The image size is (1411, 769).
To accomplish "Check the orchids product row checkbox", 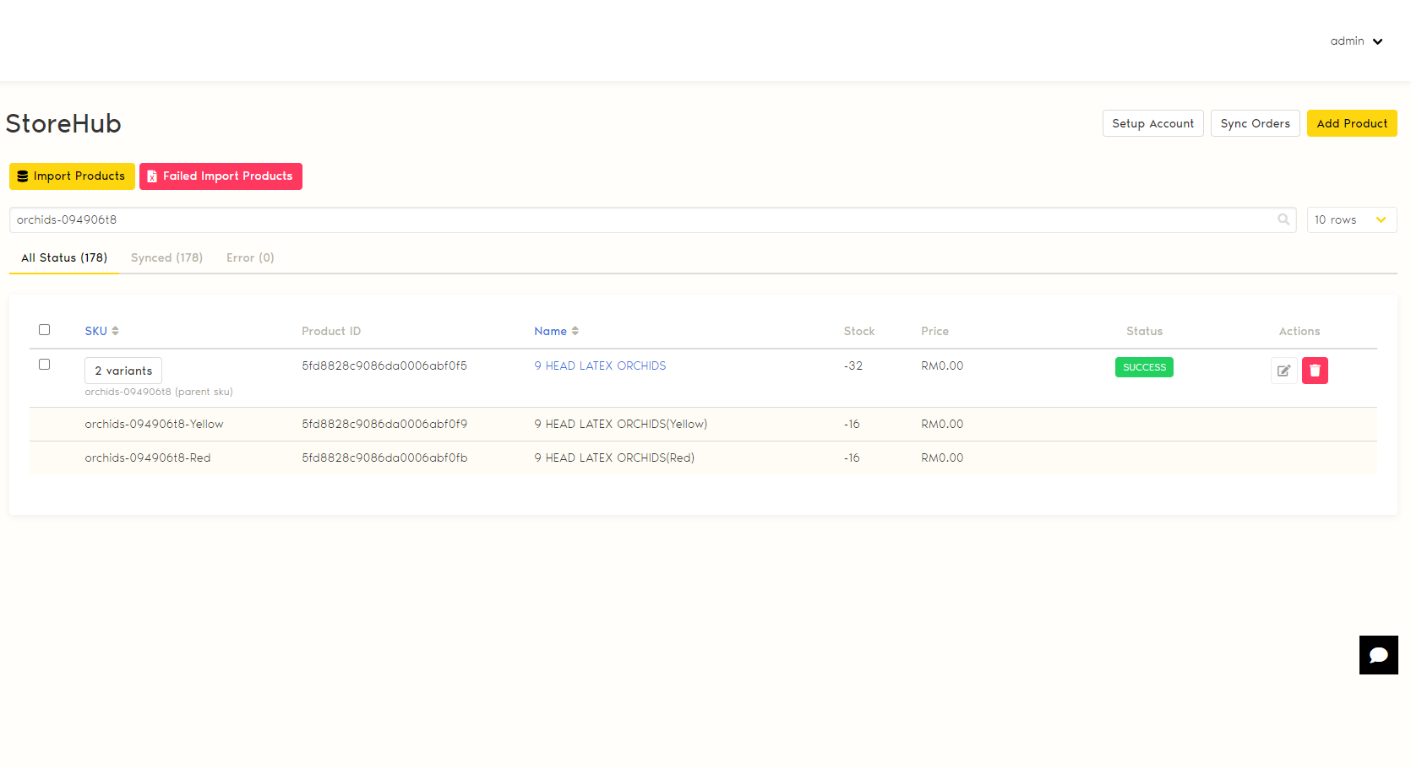I will coord(45,365).
